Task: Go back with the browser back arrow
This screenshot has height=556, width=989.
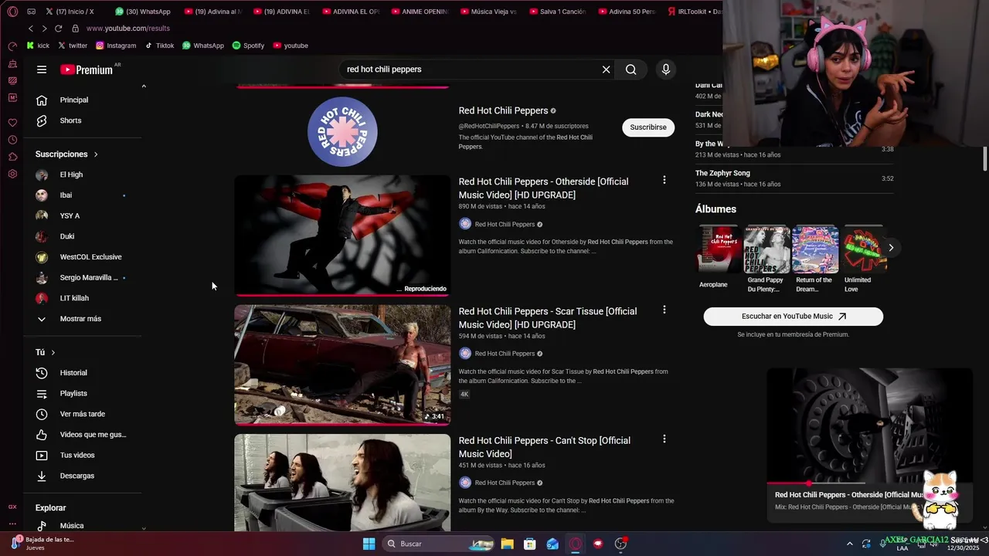Action: tap(31, 29)
